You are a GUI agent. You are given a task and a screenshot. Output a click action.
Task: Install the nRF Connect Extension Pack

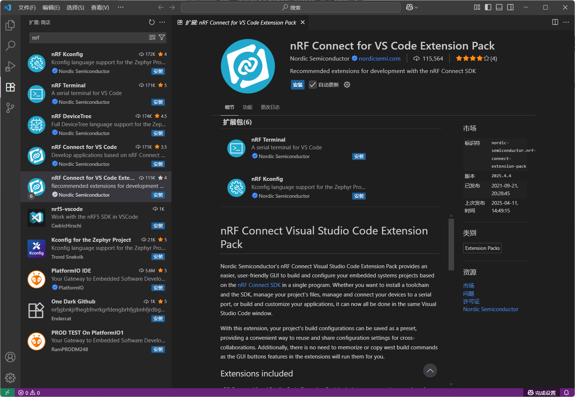coord(298,85)
